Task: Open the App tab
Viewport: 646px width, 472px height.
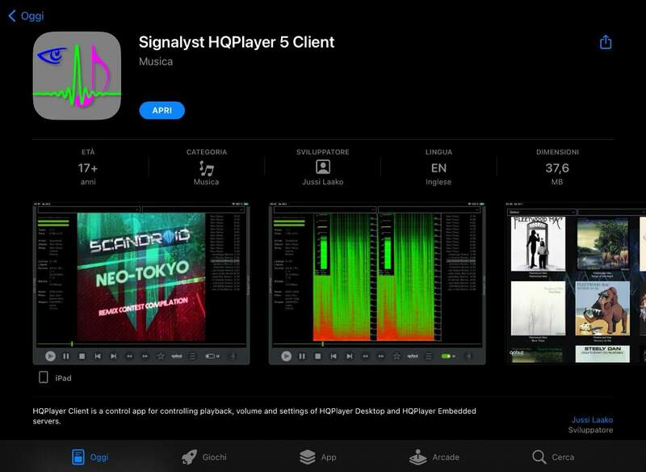Action: [317, 457]
